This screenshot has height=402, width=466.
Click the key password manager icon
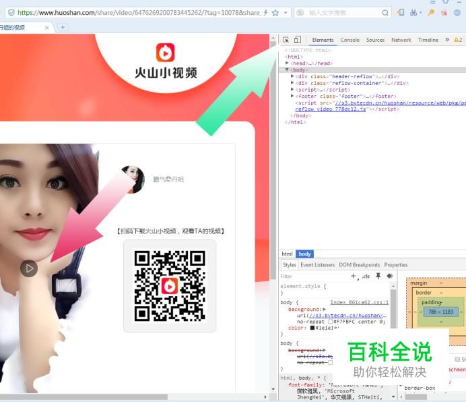(431, 13)
